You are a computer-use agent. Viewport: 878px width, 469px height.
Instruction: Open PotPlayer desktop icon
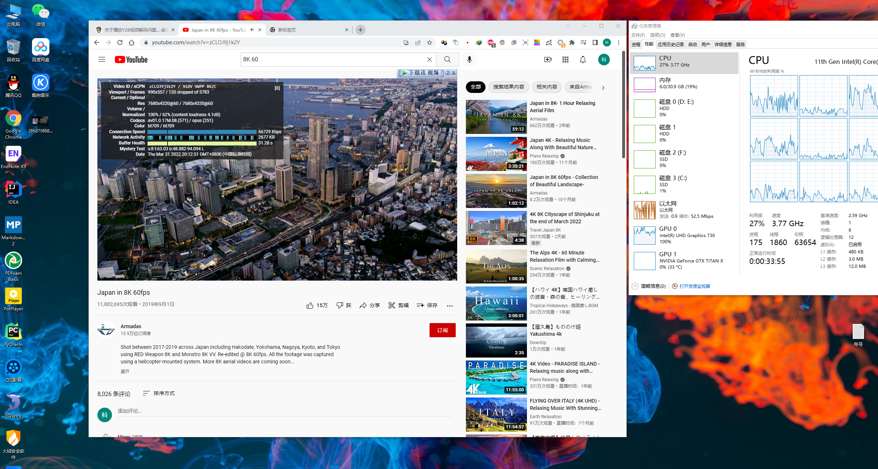tap(13, 299)
